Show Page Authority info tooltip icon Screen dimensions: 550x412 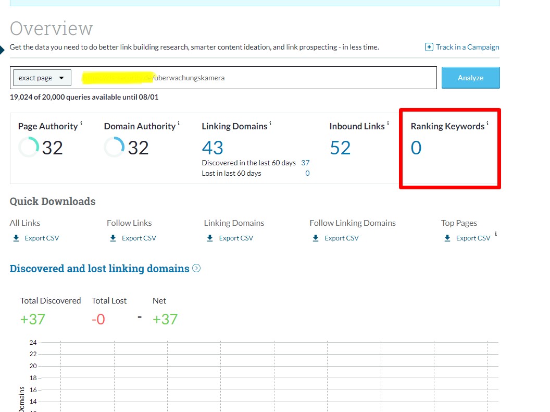click(x=81, y=123)
